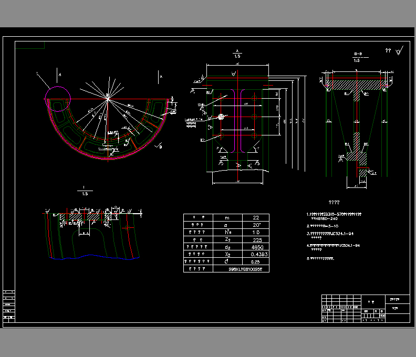416x357 pixels.
Task: Select the 1:5 scale label of view A
Action: [x=237, y=56]
